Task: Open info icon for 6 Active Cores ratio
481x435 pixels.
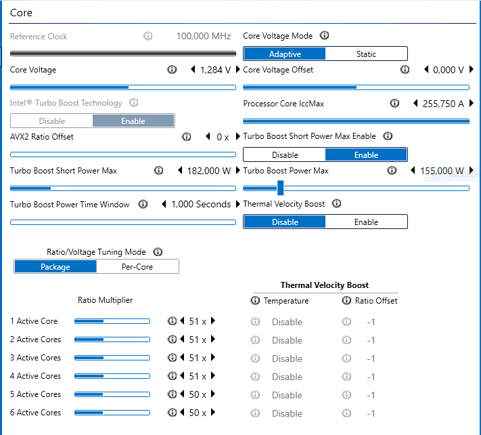Action: [x=172, y=413]
